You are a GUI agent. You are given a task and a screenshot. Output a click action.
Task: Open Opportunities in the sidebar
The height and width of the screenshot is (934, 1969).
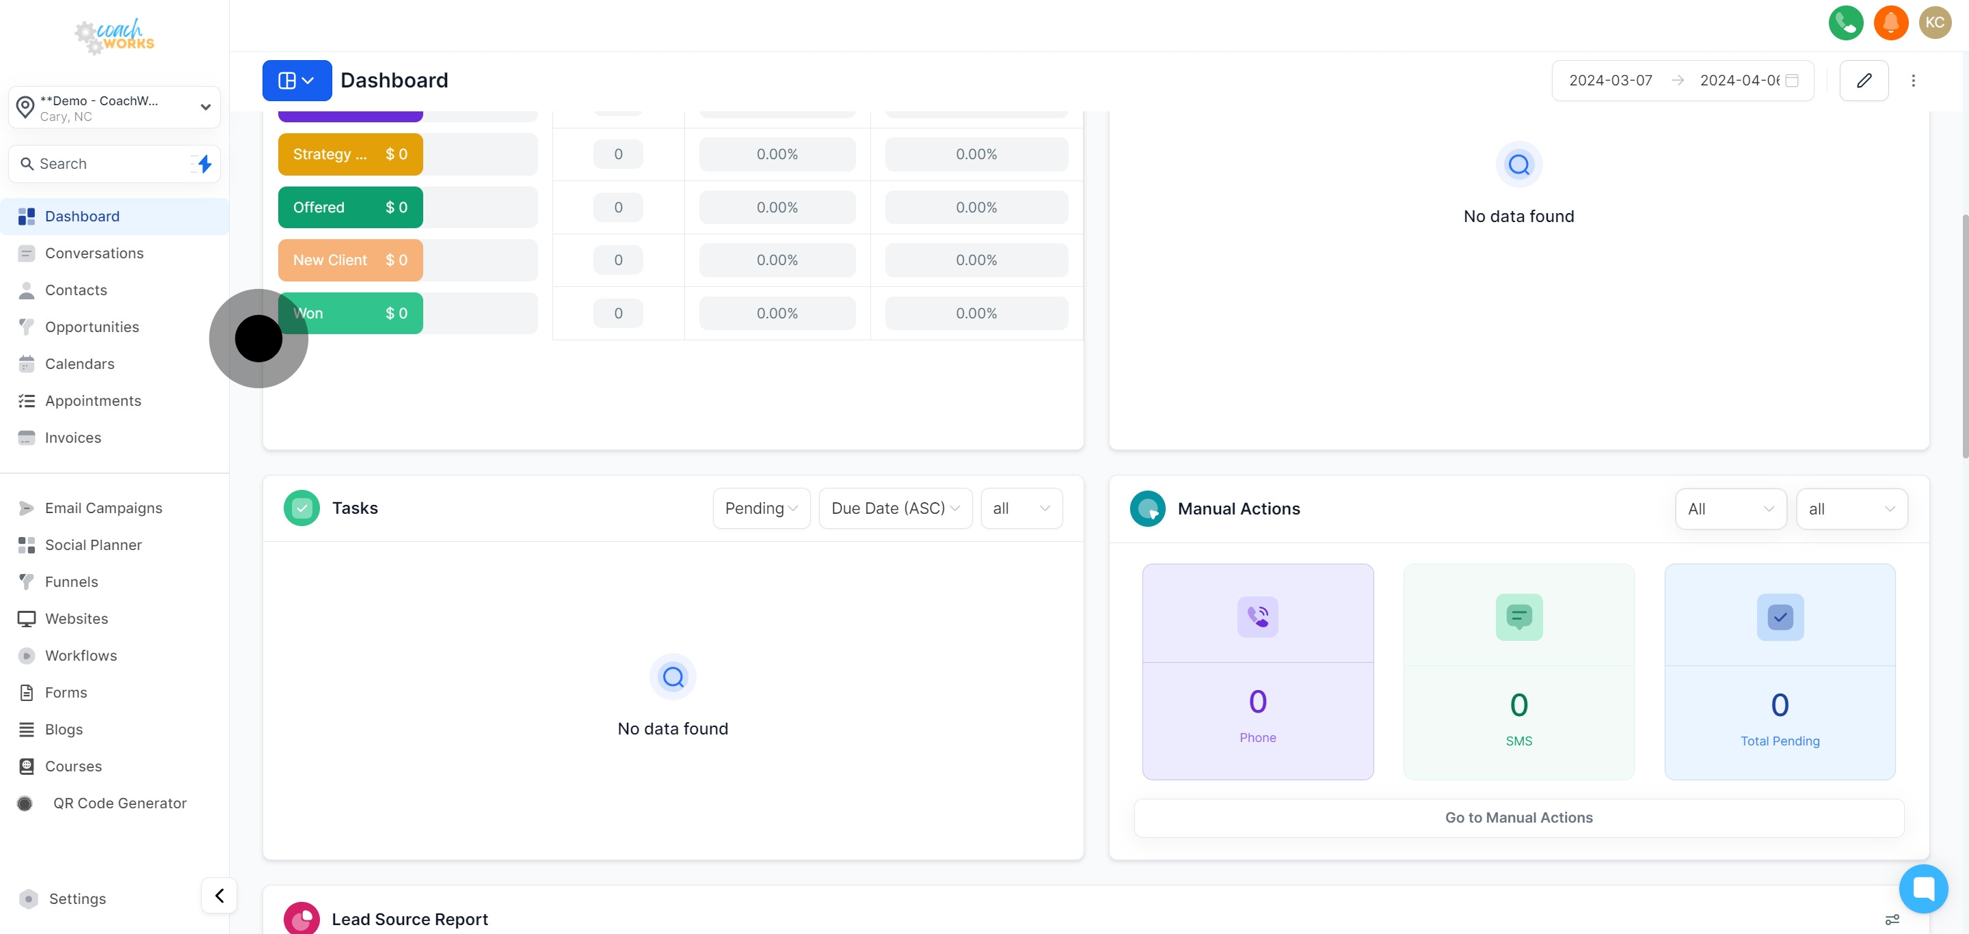pos(92,327)
